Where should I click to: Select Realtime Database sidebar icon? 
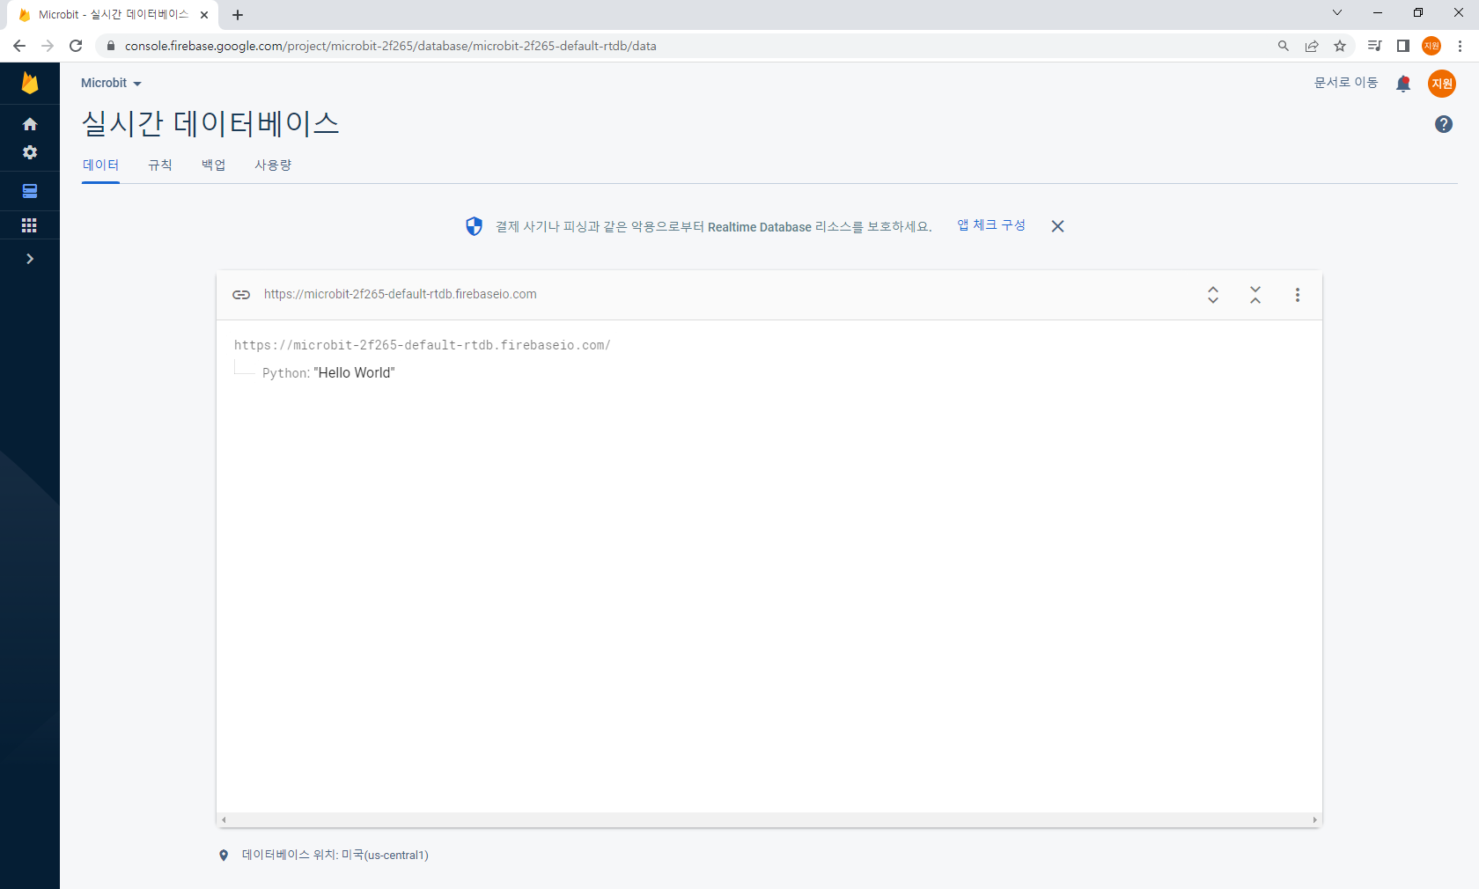[x=30, y=191]
